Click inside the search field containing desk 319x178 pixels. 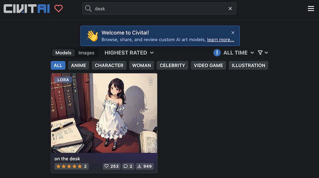pos(159,9)
